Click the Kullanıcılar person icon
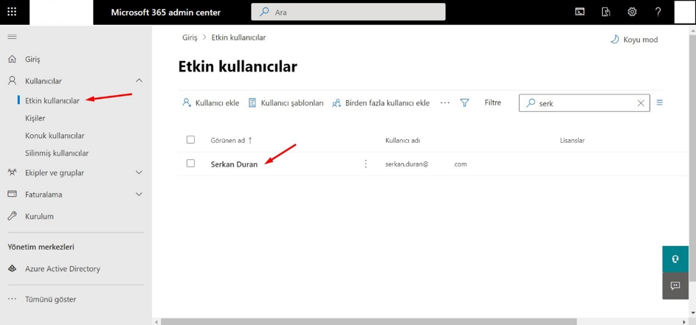Image resolution: width=696 pixels, height=325 pixels. tap(13, 80)
